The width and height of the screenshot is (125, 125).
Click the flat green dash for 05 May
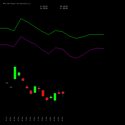pyautogui.click(x=11, y=87)
